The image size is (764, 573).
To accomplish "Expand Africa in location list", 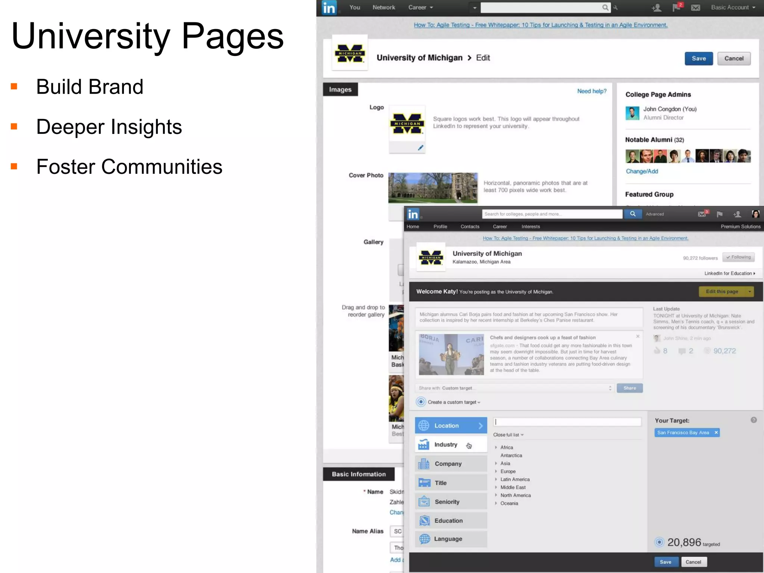I will [496, 447].
